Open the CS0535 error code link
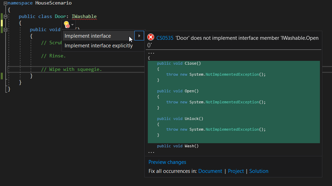The width and height of the screenshot is (332, 186). pos(165,38)
